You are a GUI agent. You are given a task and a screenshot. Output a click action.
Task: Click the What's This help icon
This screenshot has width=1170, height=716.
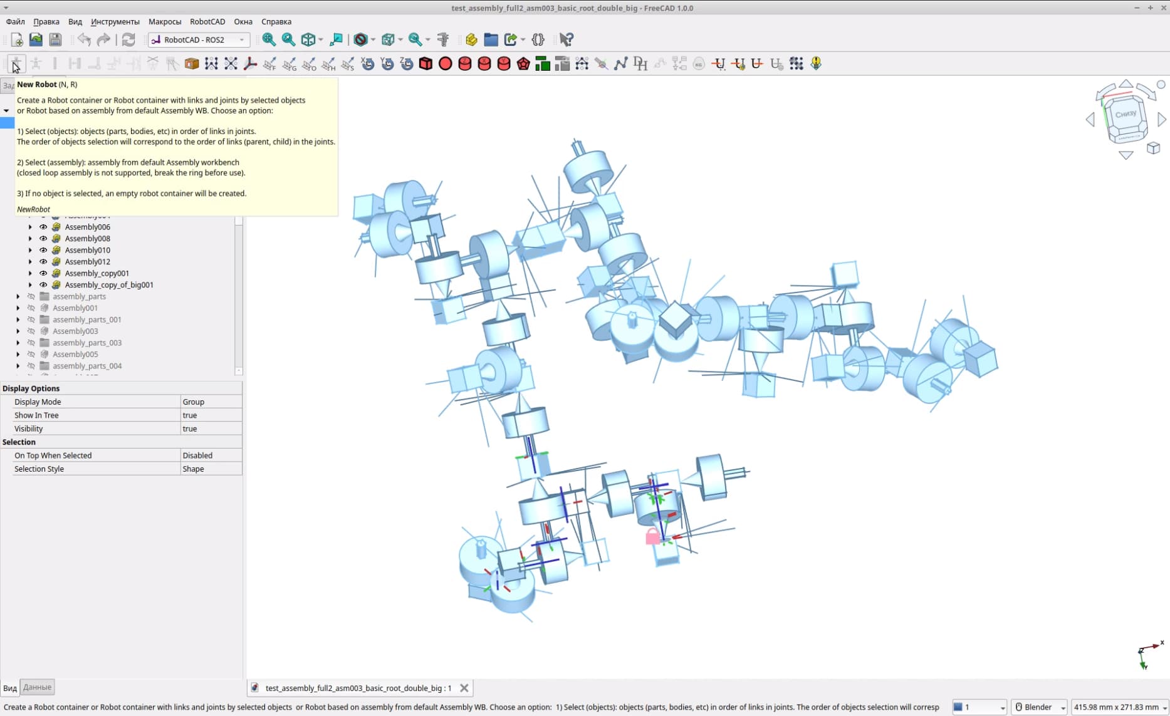[566, 39]
